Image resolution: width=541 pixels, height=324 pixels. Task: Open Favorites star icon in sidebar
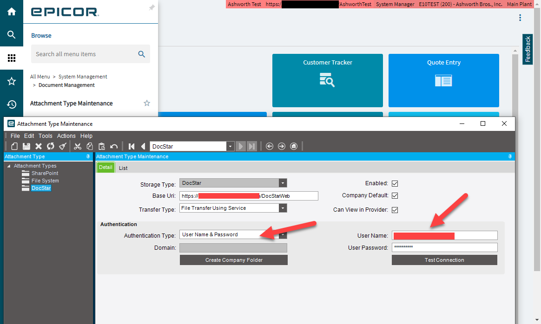click(x=11, y=81)
